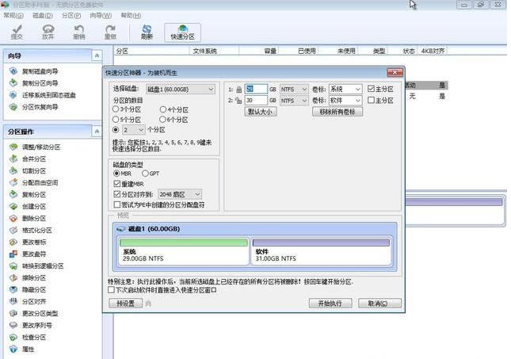Launch 迁移系统到固态磁盘 wizard

(49, 95)
